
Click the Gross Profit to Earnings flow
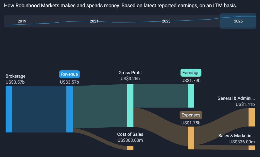tap(160, 96)
